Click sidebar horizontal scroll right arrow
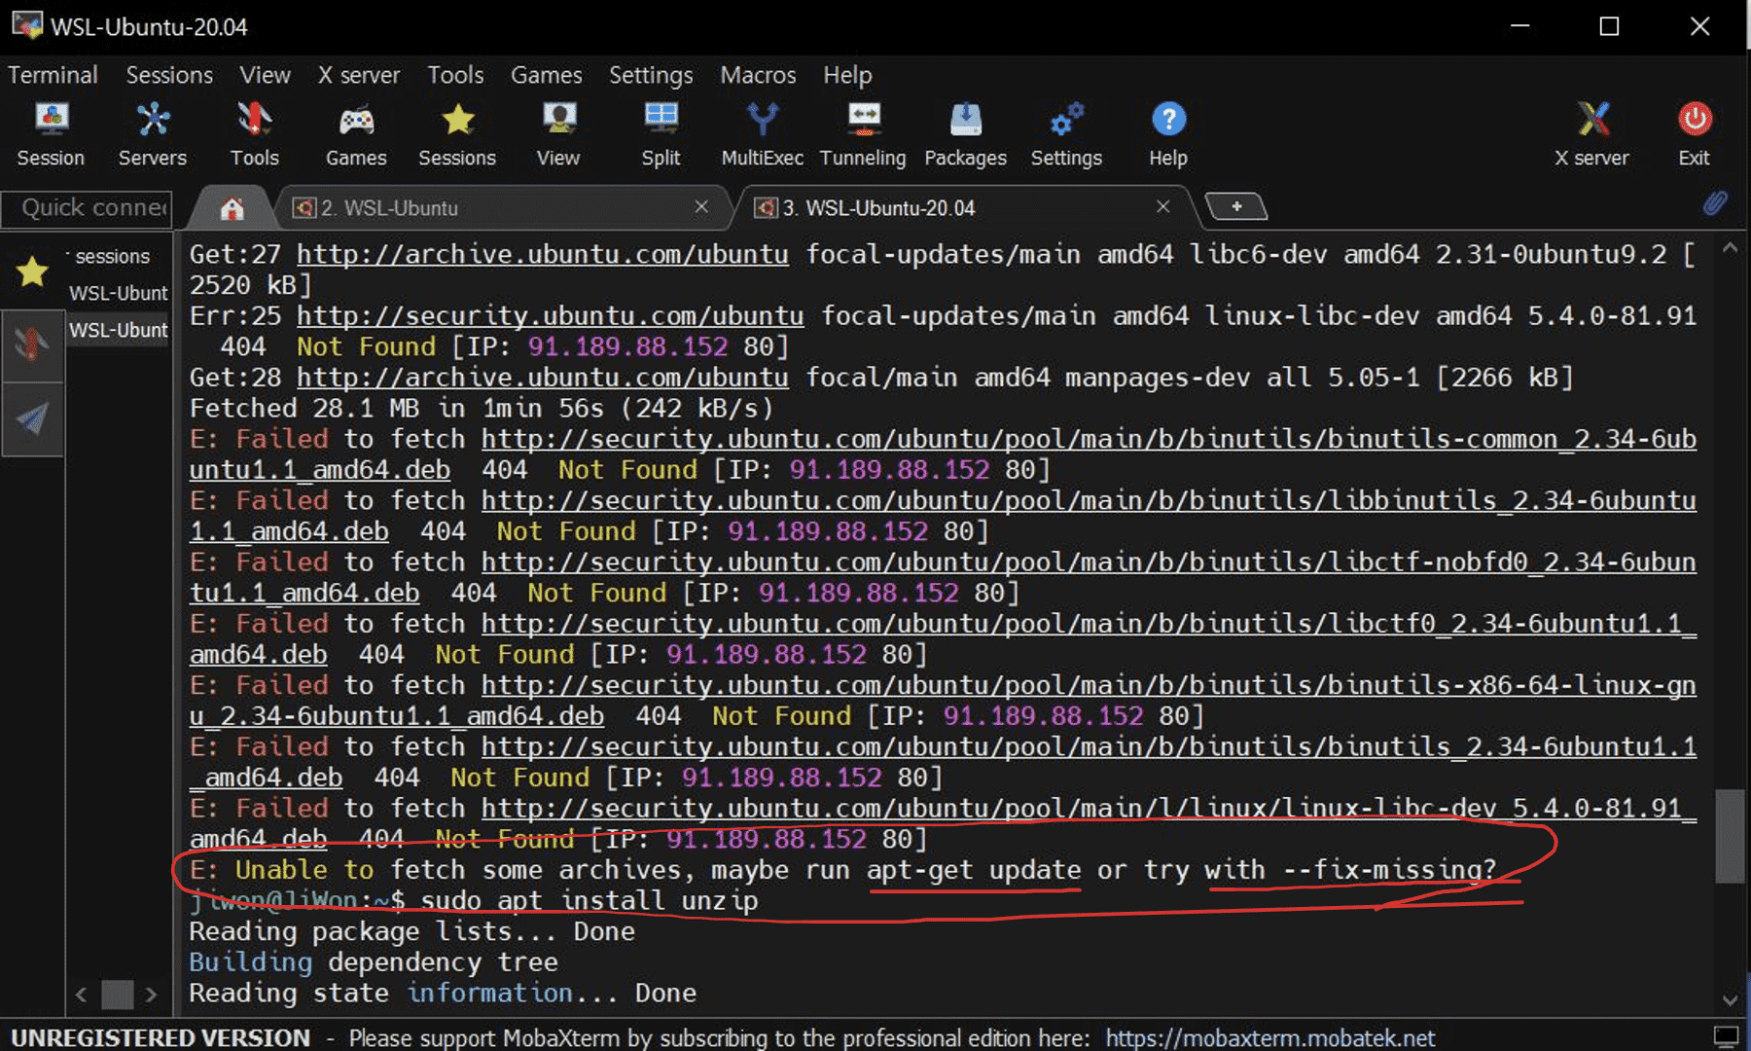This screenshot has height=1051, width=1751. coord(151,995)
